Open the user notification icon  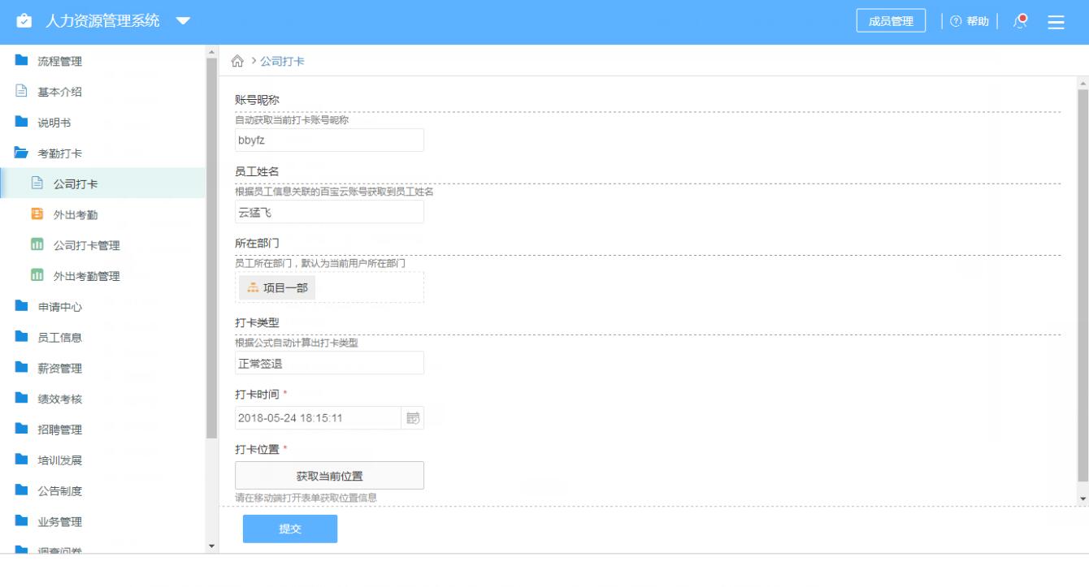click(1022, 22)
